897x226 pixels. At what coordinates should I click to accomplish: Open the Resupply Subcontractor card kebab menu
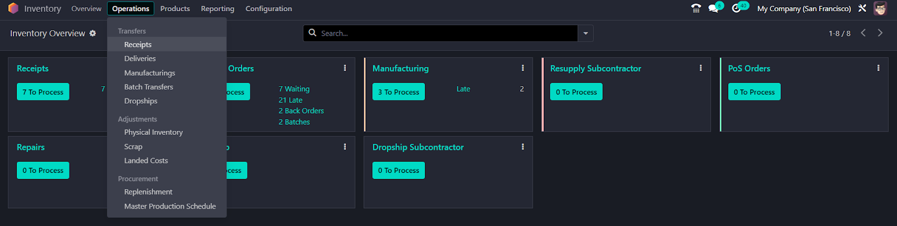coord(700,68)
